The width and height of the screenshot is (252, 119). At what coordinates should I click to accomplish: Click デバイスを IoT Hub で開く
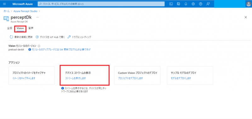[x=50, y=37]
